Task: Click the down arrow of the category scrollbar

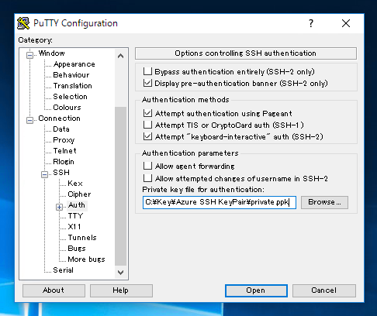Action: pyautogui.click(x=120, y=273)
